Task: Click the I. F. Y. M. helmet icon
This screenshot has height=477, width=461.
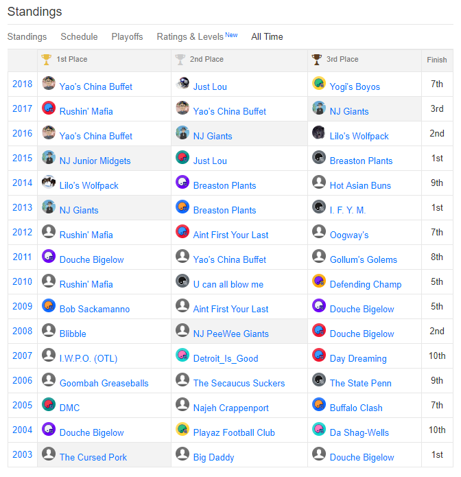Action: tap(319, 207)
